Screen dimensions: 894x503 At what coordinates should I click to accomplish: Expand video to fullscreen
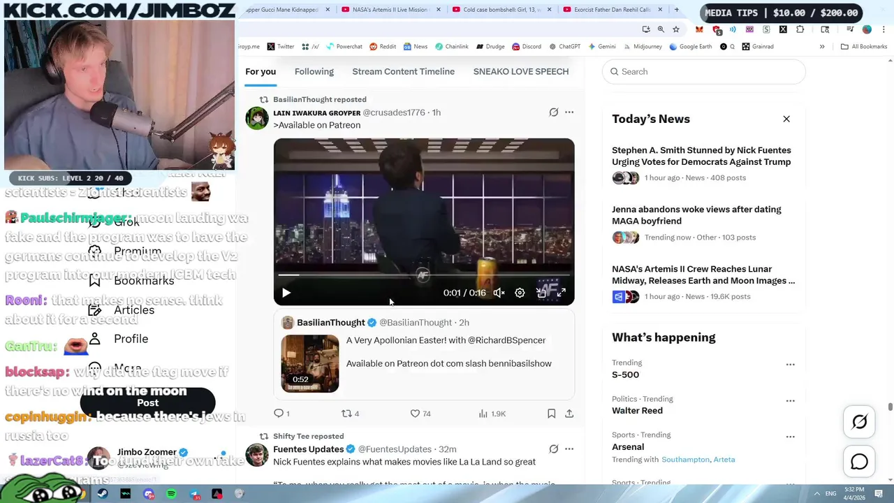pos(562,293)
